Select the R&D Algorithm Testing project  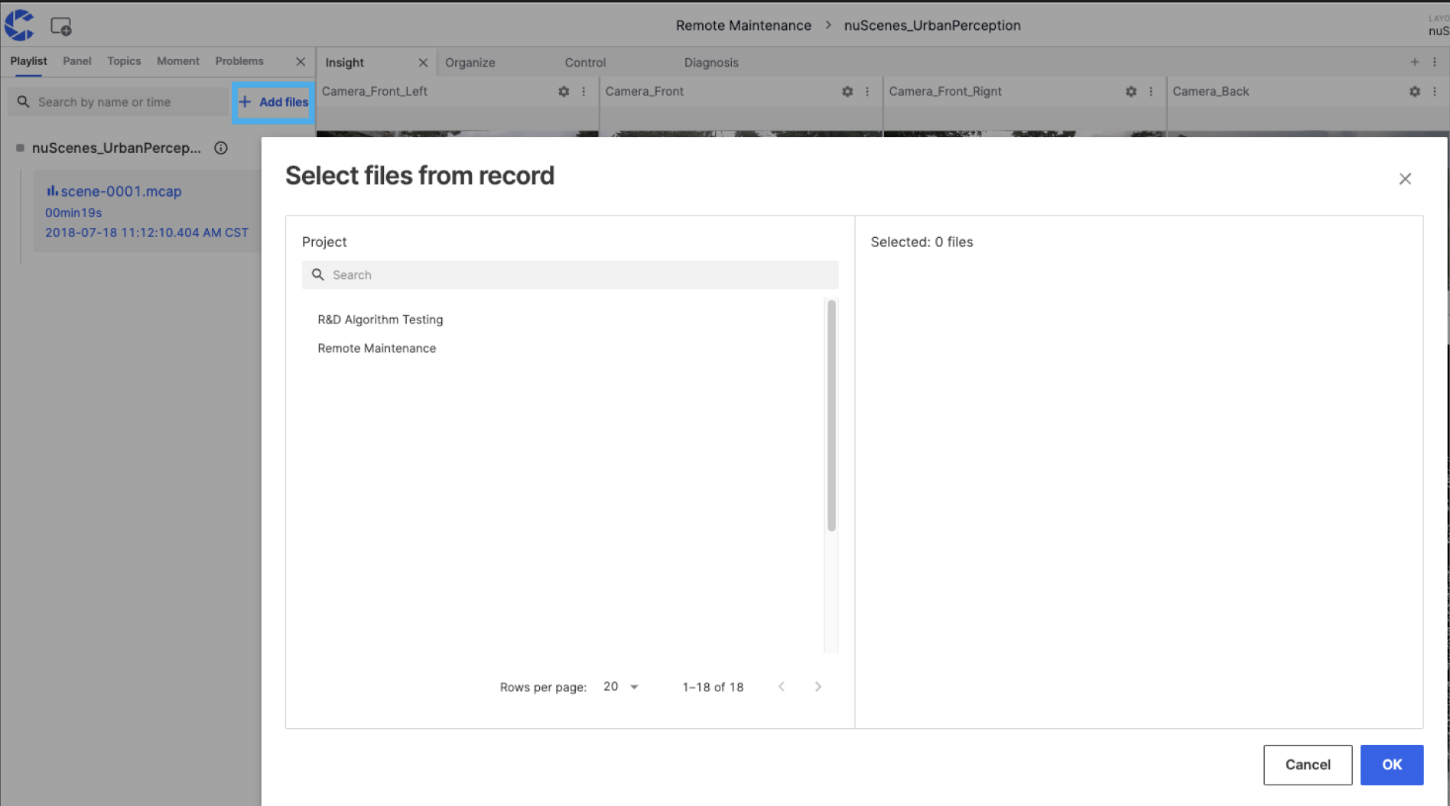[x=380, y=320]
